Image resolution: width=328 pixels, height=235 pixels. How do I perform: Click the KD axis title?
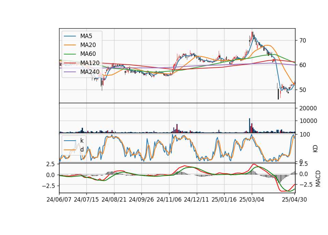point(315,149)
